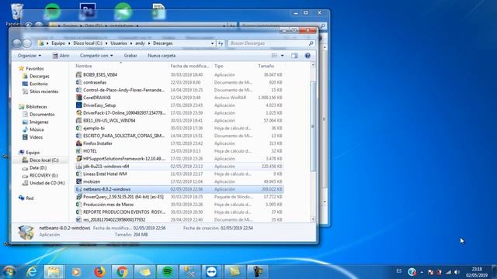497x279 pixels.
Task: Click the Forward navigation arrow
Action: click(x=27, y=43)
